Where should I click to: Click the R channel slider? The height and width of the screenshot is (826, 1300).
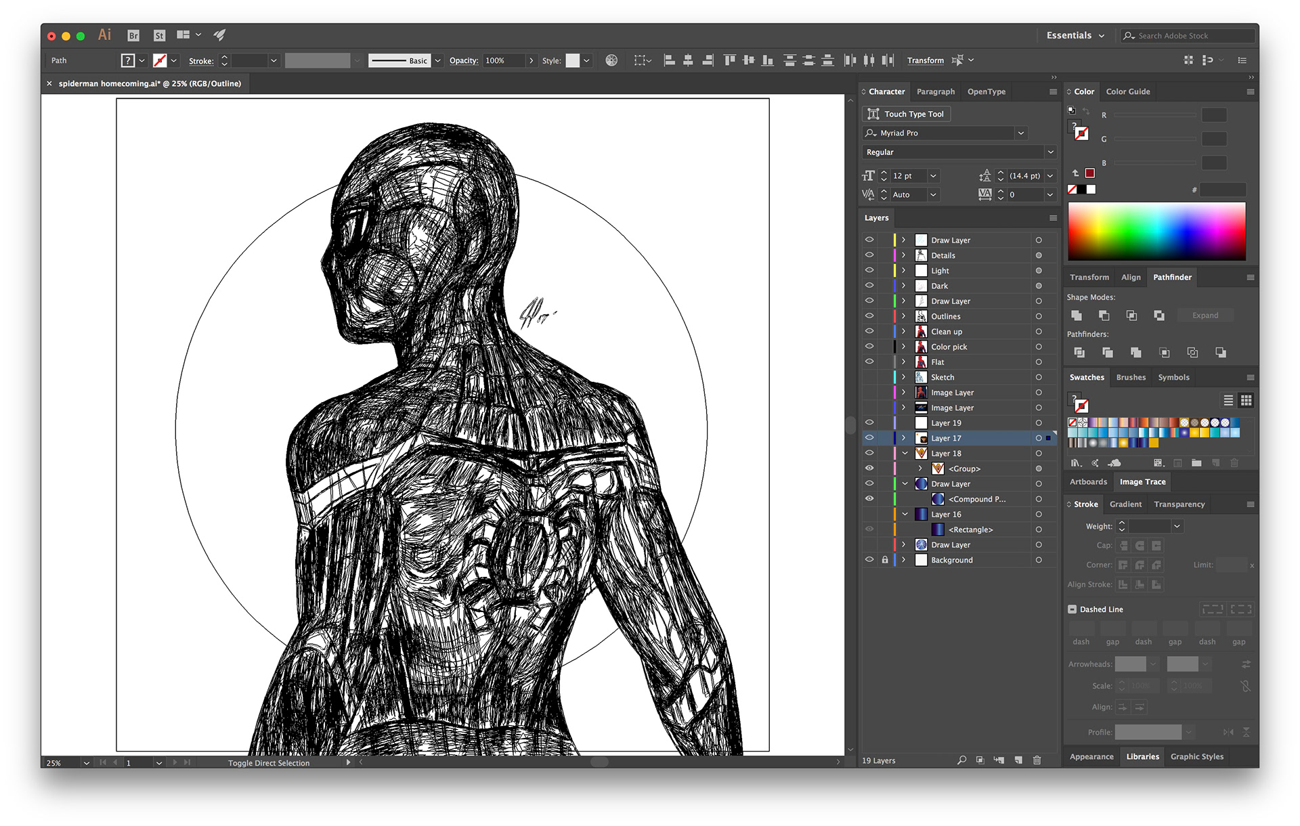coord(1155,116)
